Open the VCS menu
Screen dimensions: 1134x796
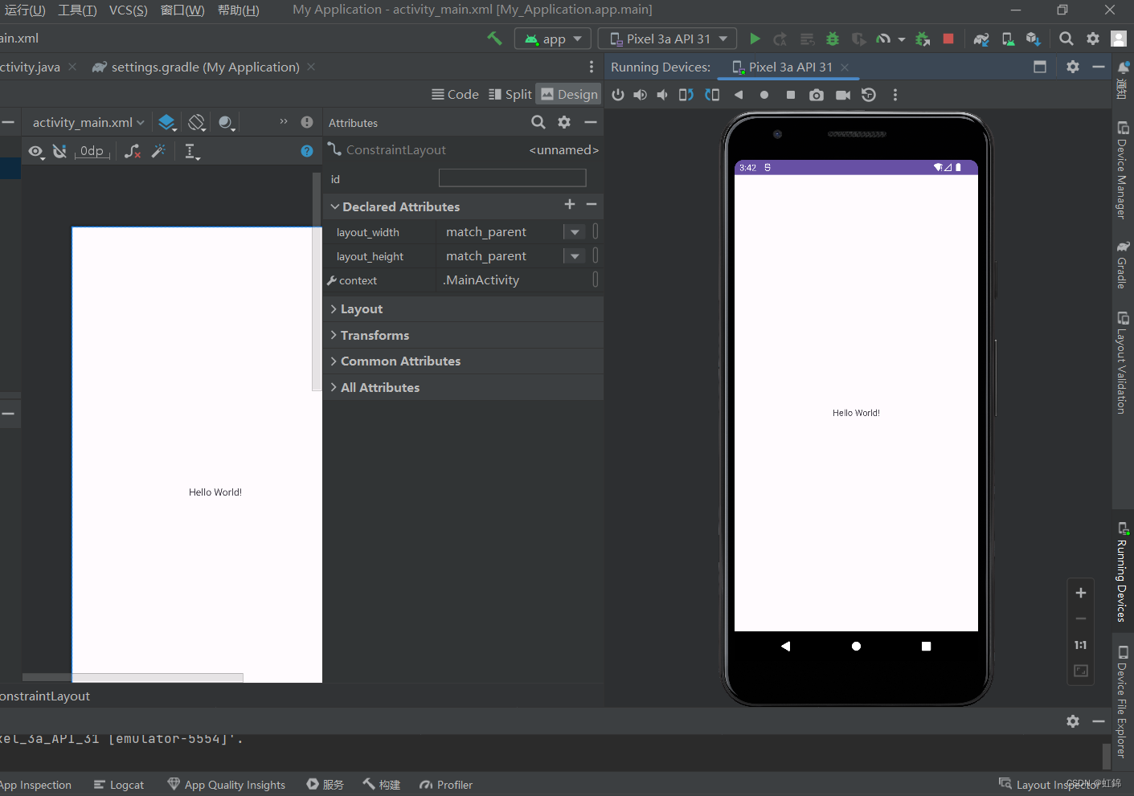click(x=128, y=10)
